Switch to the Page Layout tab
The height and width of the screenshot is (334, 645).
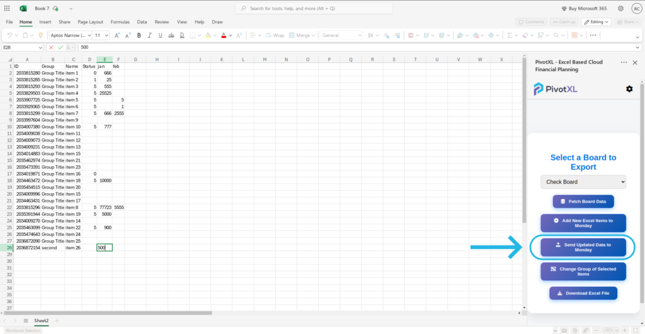[91, 22]
